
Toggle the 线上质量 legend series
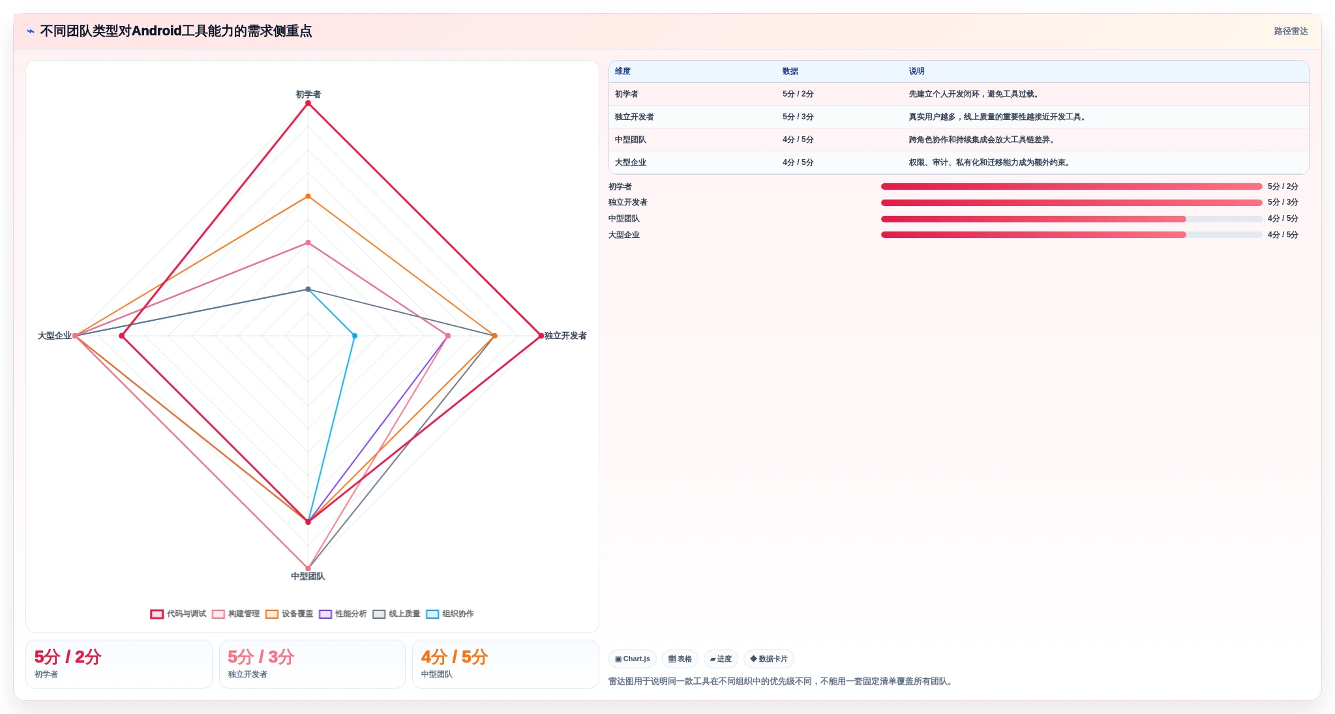(x=396, y=614)
